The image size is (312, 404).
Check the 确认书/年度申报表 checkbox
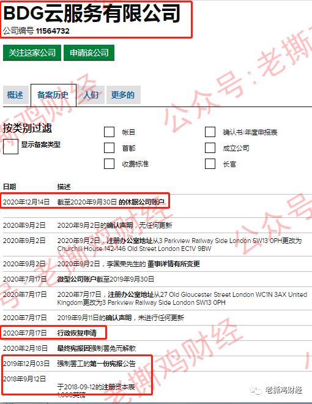click(210, 132)
